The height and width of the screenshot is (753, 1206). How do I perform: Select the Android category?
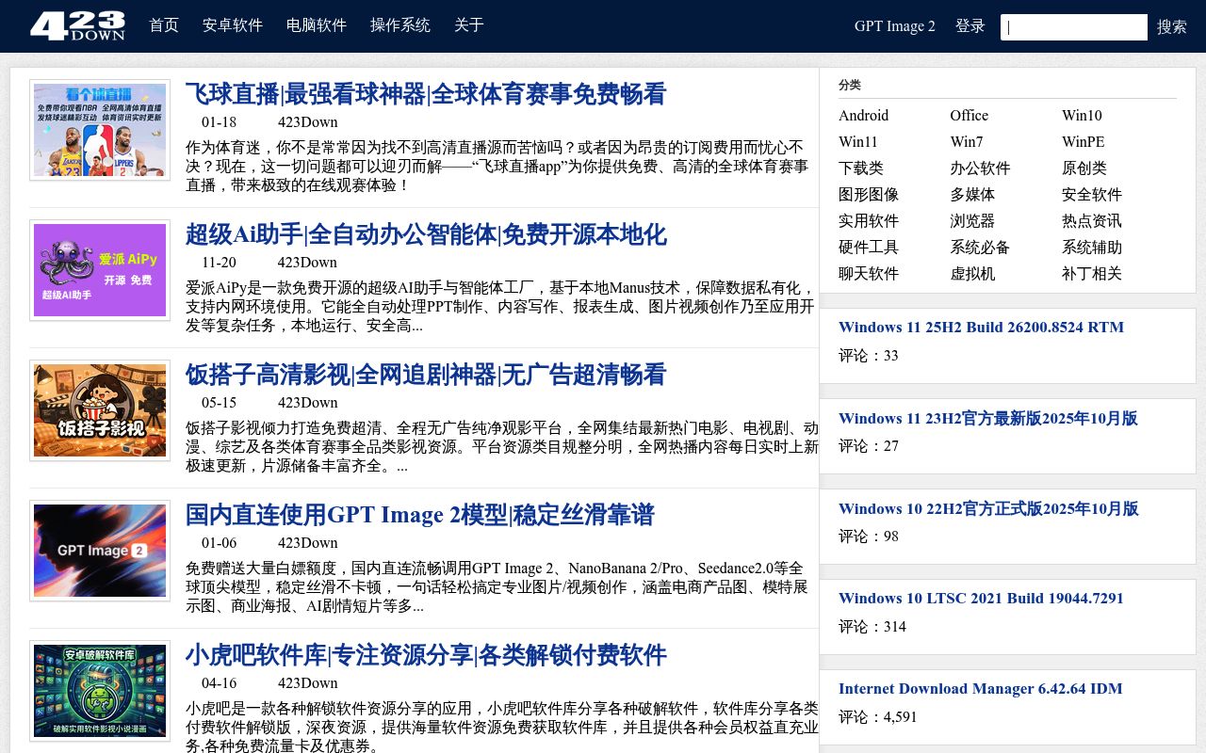(x=864, y=116)
